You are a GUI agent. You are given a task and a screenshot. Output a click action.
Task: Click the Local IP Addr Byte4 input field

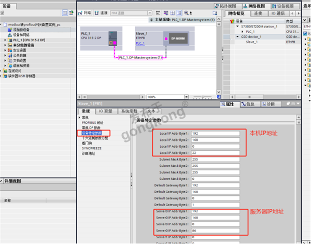click(x=216, y=153)
